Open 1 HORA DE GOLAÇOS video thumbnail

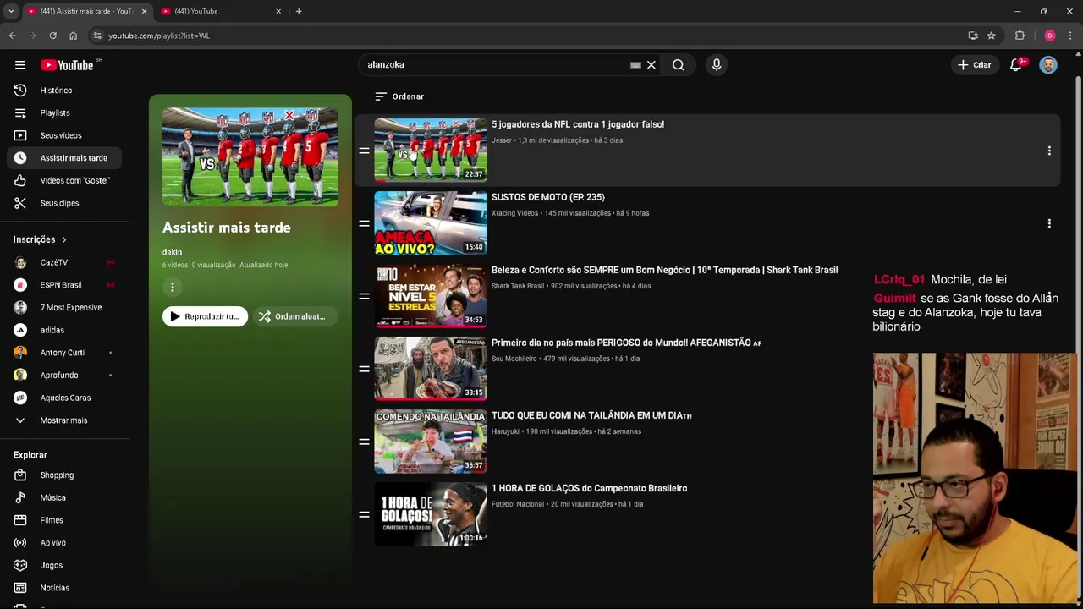click(x=431, y=513)
